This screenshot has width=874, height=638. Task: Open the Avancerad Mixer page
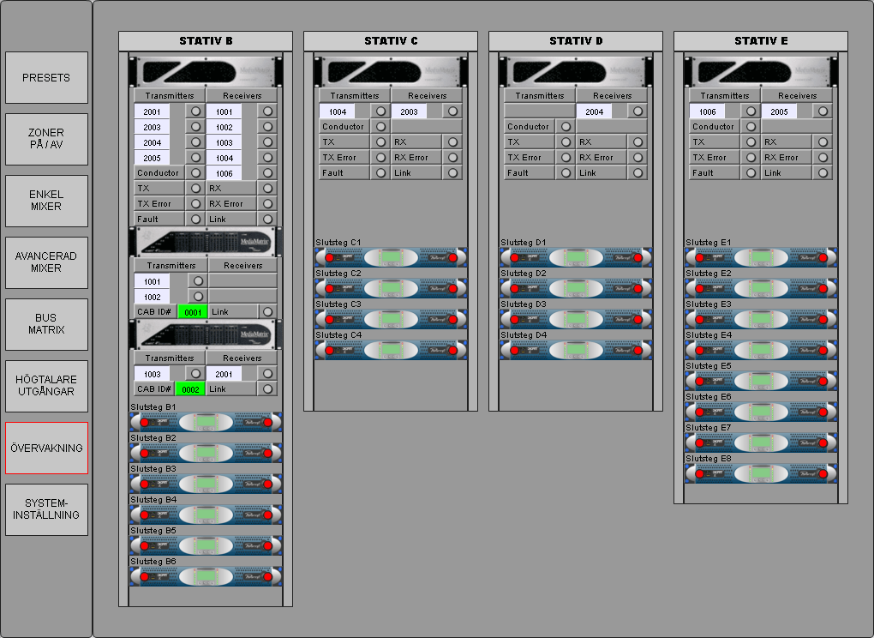(46, 263)
